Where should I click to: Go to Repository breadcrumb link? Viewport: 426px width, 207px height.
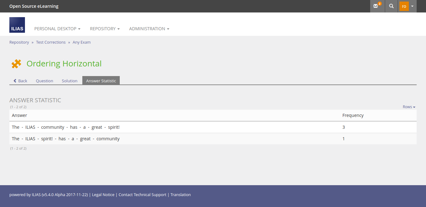tap(19, 42)
